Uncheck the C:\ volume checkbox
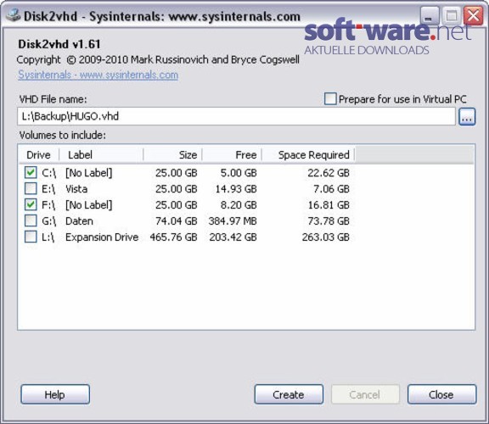This screenshot has width=489, height=424. point(31,172)
